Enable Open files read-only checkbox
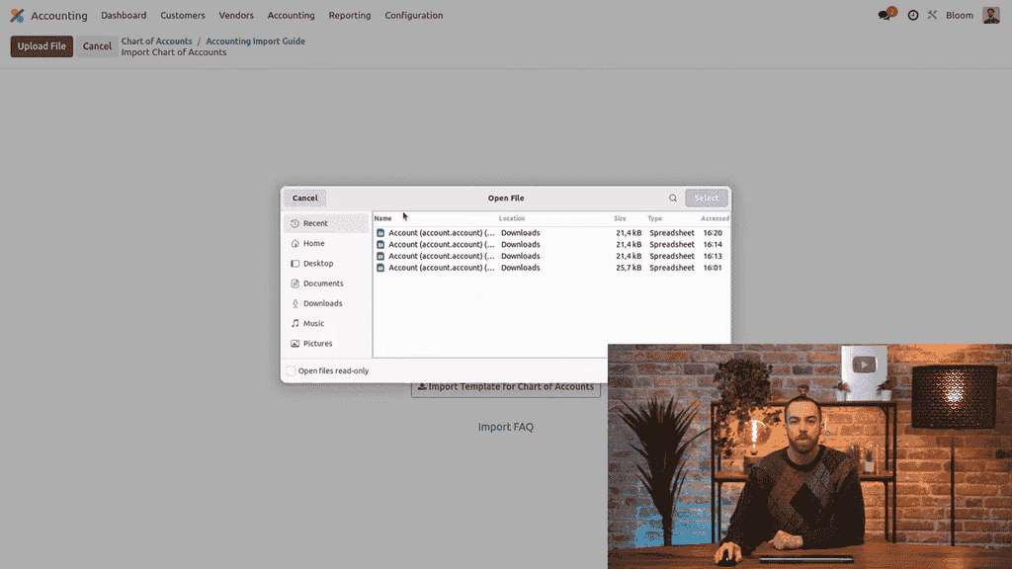The image size is (1012, 569). tap(291, 371)
